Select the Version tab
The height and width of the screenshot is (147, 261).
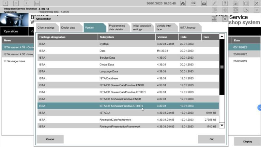click(95, 28)
